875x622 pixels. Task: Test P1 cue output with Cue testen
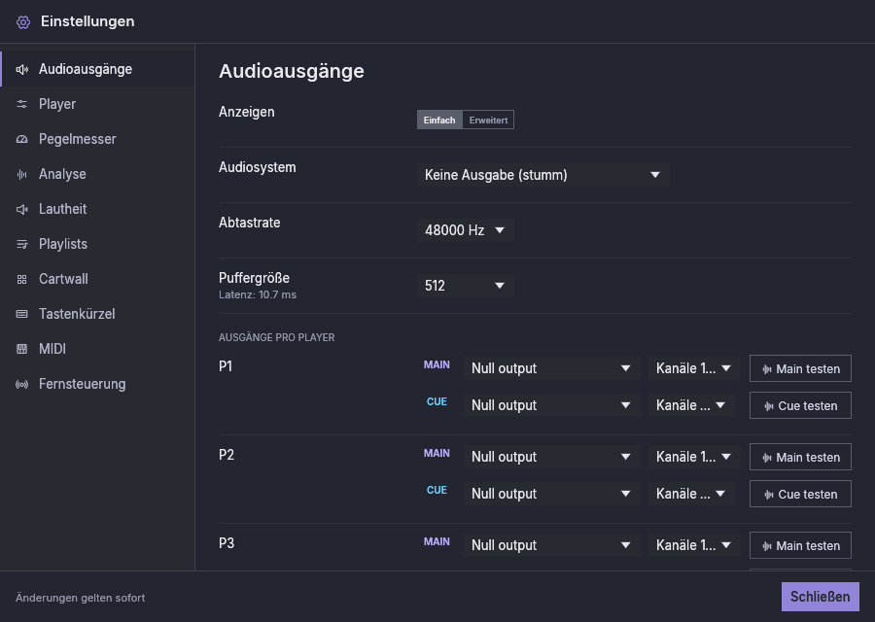click(800, 405)
